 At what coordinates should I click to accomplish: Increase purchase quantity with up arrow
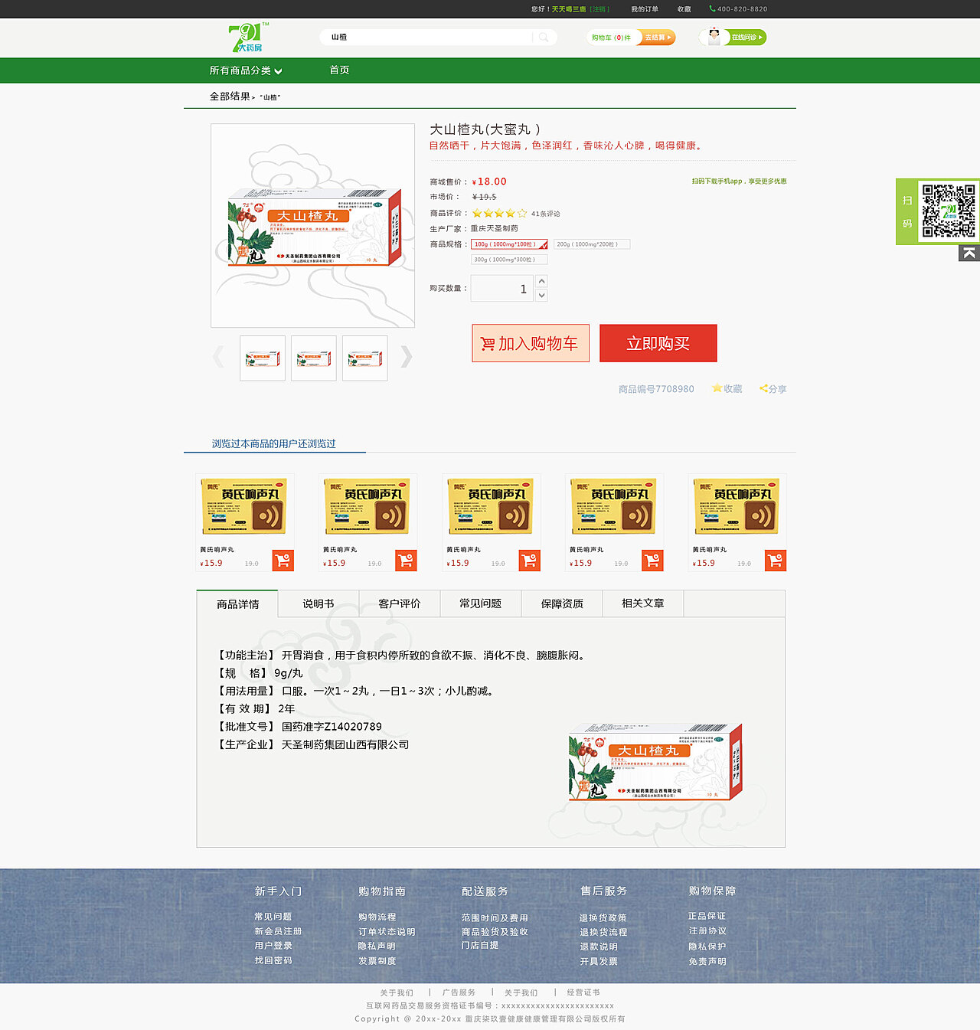(x=542, y=282)
